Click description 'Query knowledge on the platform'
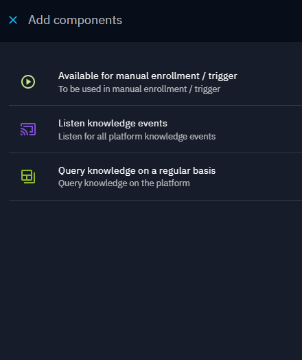 124,183
